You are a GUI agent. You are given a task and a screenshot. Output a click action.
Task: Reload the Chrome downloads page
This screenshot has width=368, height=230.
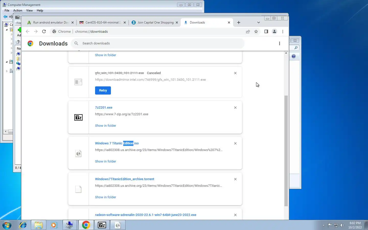[44, 31]
